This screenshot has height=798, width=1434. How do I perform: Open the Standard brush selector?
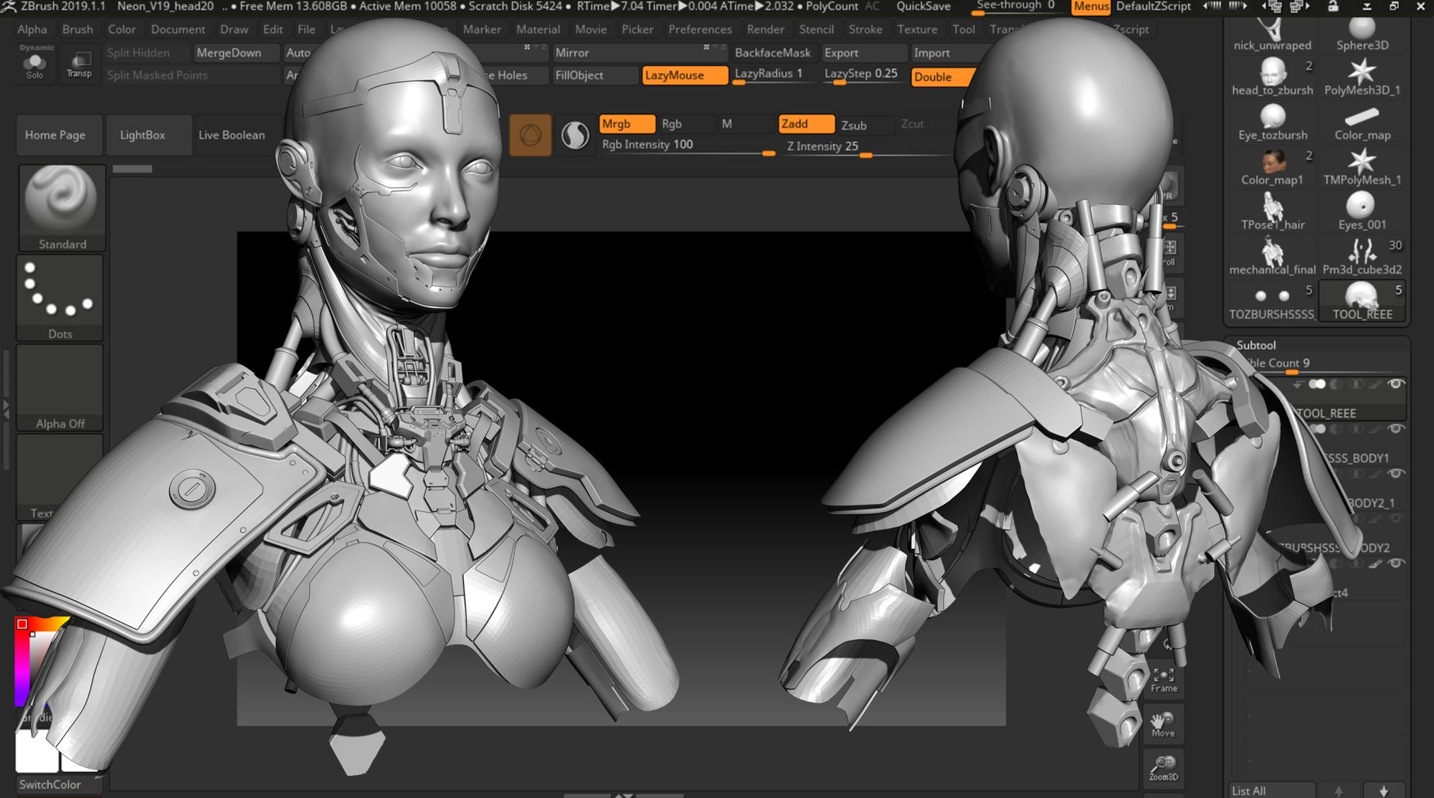tap(62, 208)
